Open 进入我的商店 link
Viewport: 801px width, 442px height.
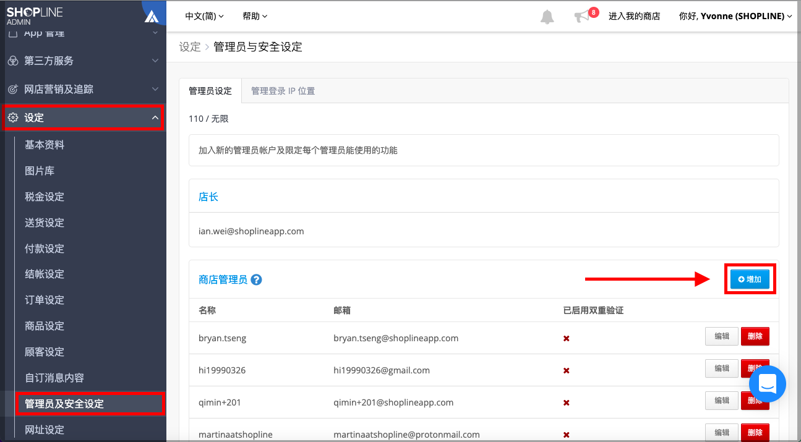coord(634,16)
